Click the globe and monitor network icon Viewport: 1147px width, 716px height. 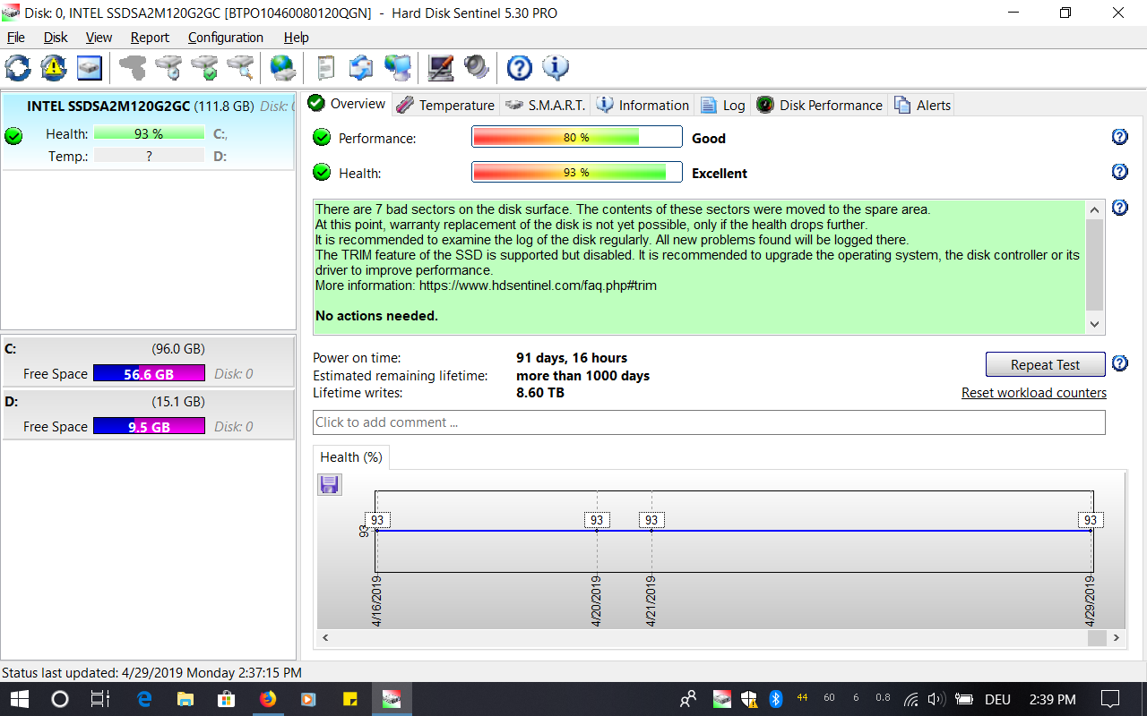pyautogui.click(x=398, y=67)
